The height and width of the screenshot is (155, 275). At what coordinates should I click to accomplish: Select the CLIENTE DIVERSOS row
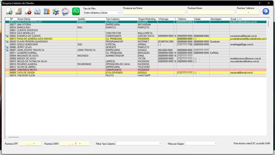point(136,30)
